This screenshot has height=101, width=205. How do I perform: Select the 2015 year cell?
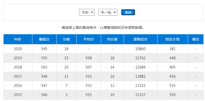[x=18, y=95]
